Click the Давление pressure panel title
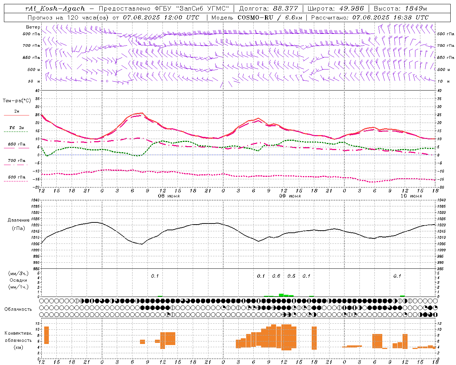Viewport: 456px width, 365px height. (19, 220)
